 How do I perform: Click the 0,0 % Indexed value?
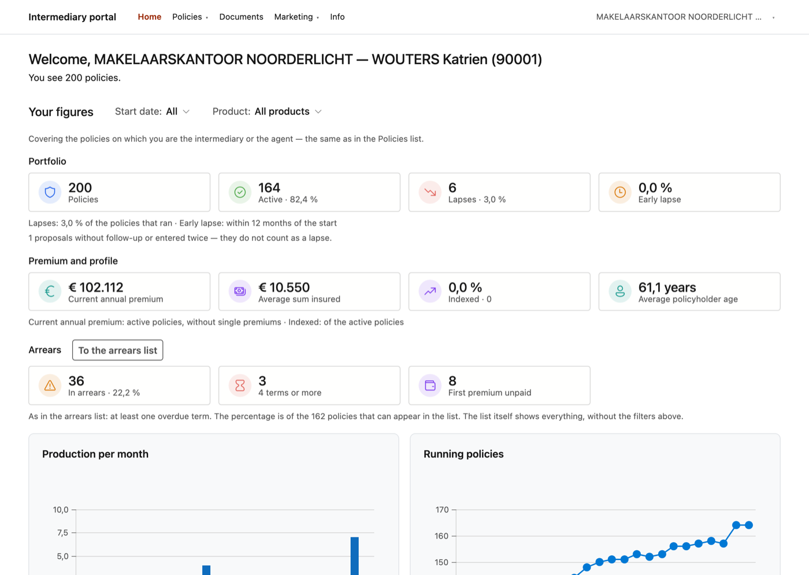(465, 287)
